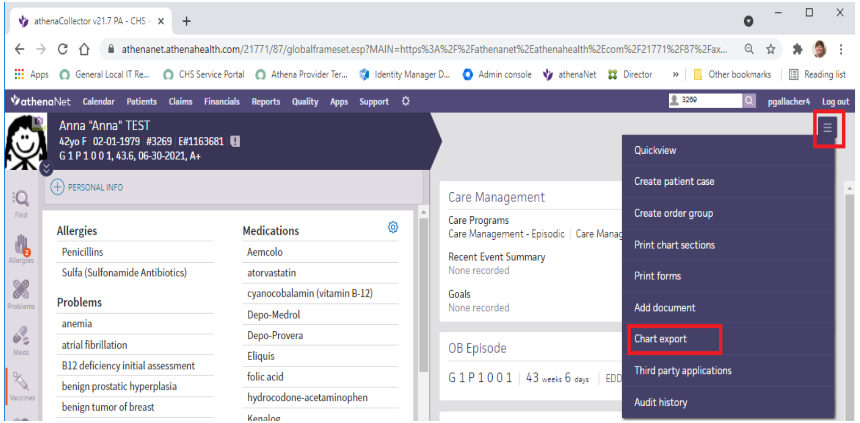
Task: Select Chart export
Action: click(728, 339)
